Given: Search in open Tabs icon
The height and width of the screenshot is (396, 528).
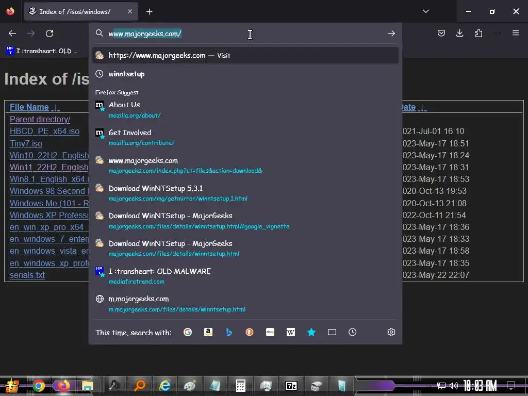Looking at the screenshot, I should (x=332, y=333).
